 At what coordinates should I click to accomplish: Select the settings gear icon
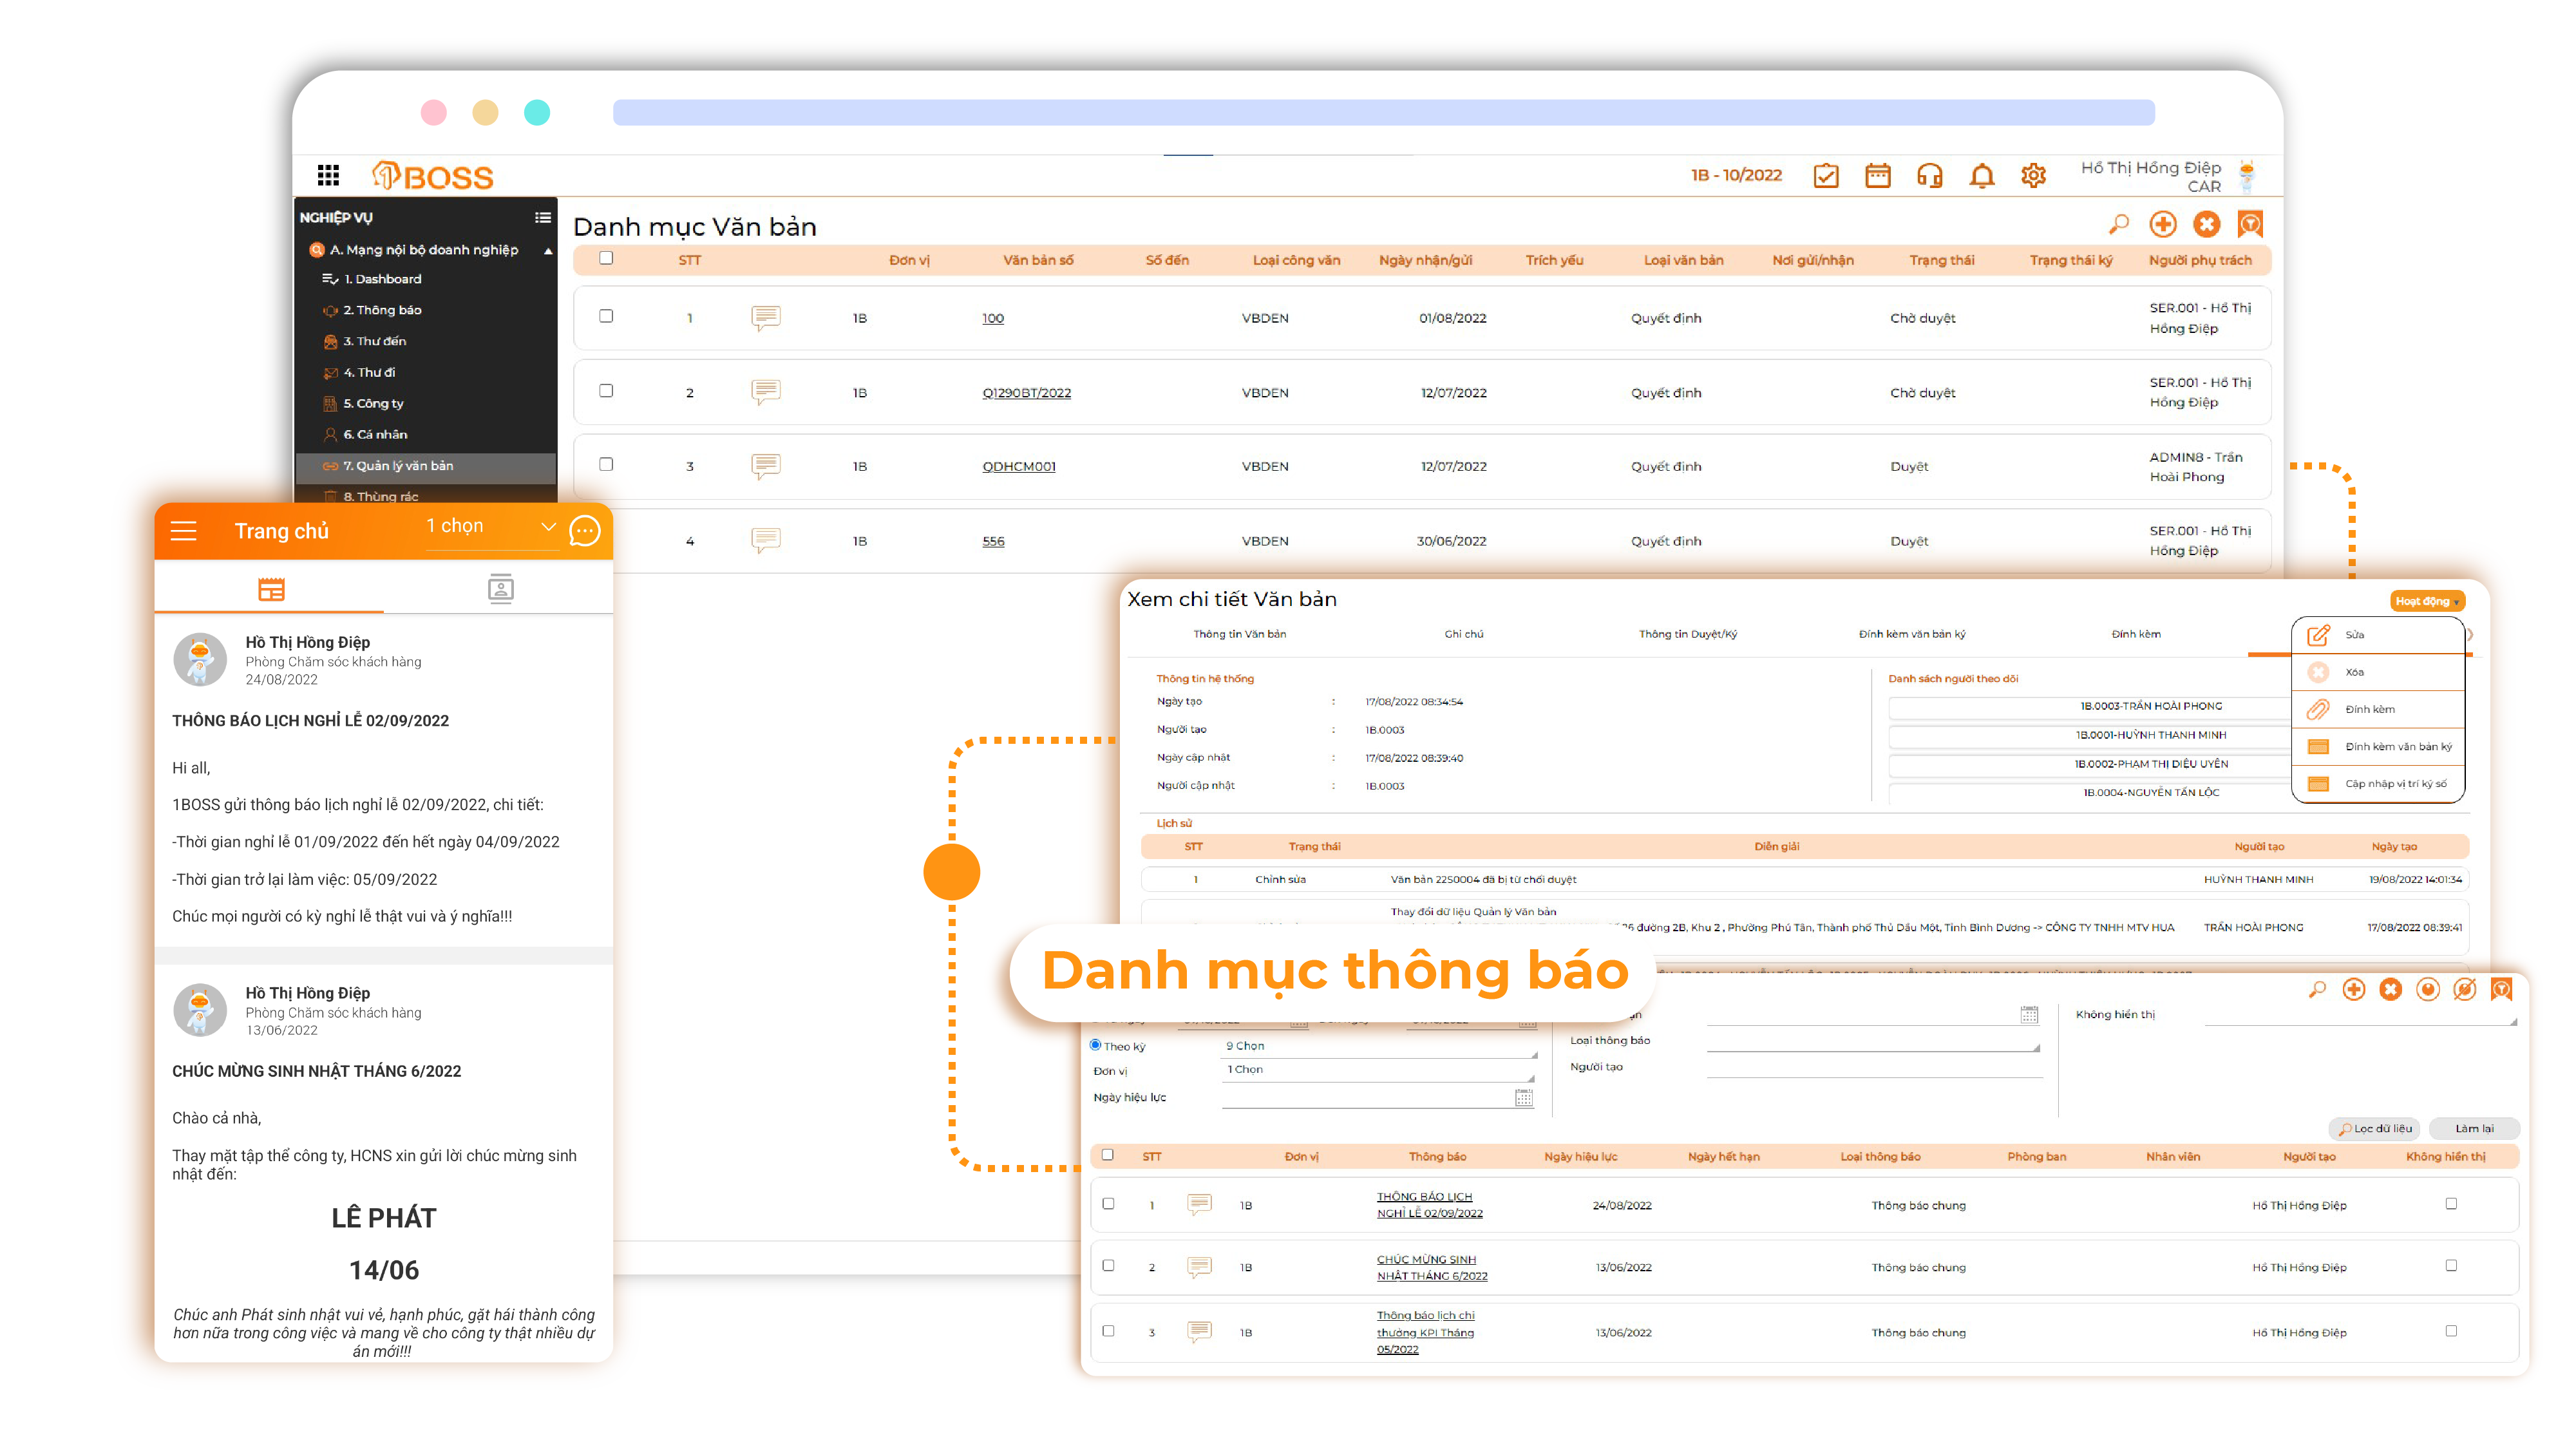(x=2034, y=175)
